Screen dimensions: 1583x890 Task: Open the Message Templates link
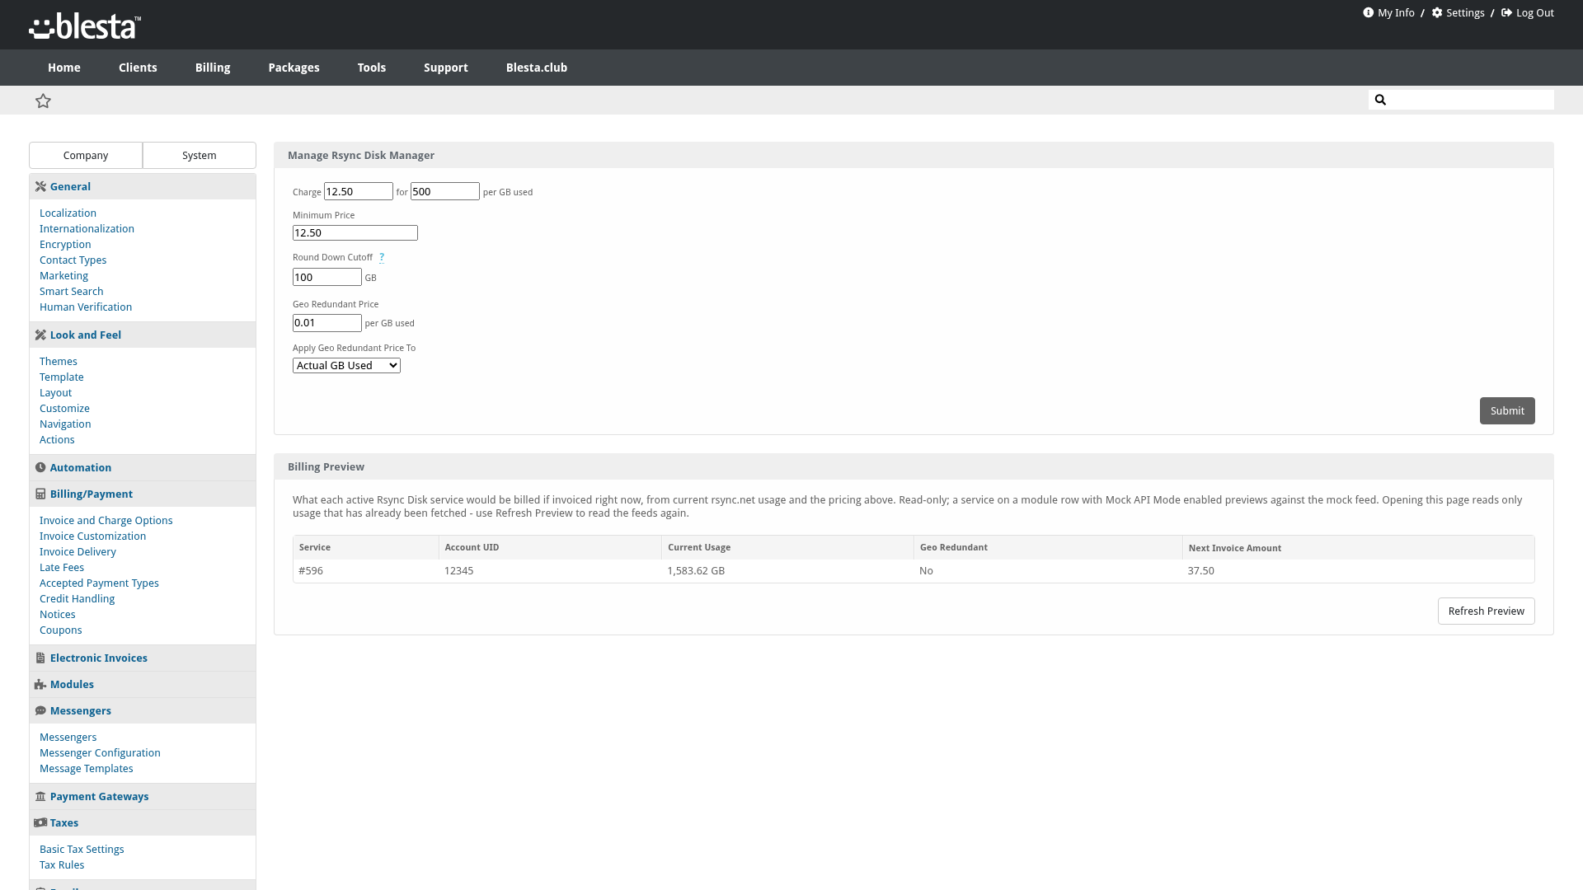click(x=86, y=768)
